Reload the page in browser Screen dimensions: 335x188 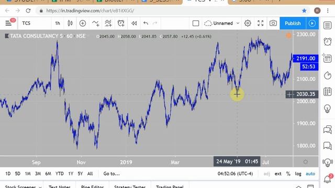(28, 10)
